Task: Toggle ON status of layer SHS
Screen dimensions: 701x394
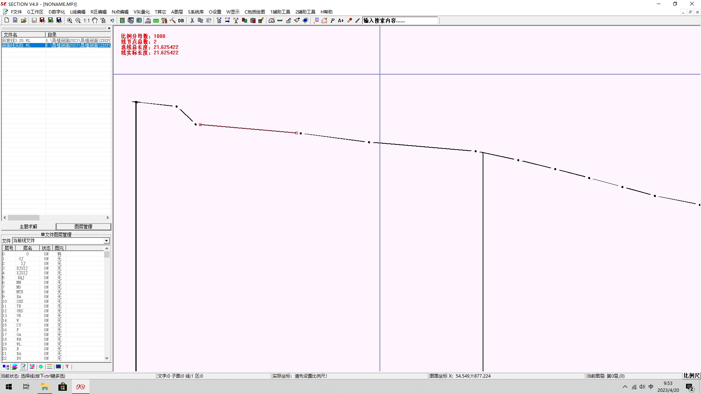Action: point(46,301)
